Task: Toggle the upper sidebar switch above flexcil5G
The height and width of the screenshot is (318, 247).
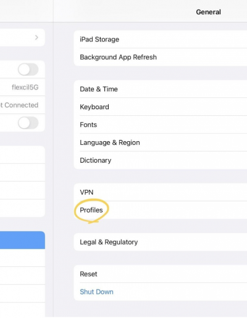Action: (28, 70)
